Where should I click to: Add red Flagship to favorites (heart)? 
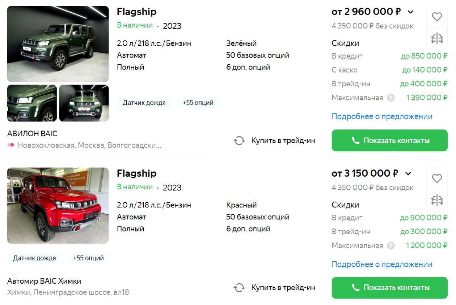click(x=437, y=179)
